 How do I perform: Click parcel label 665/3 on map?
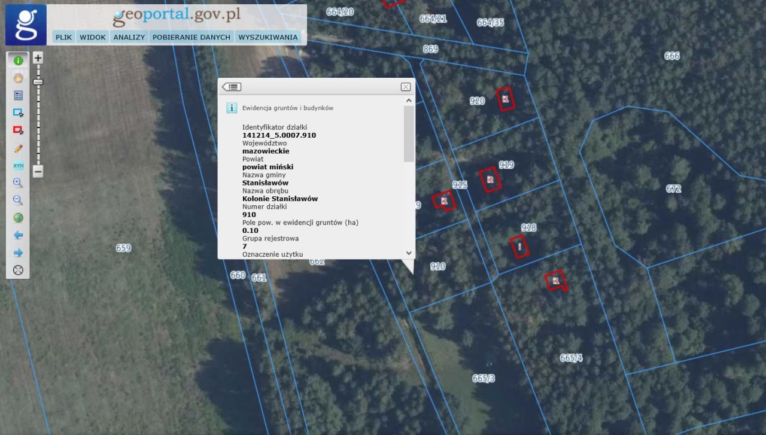pyautogui.click(x=484, y=378)
